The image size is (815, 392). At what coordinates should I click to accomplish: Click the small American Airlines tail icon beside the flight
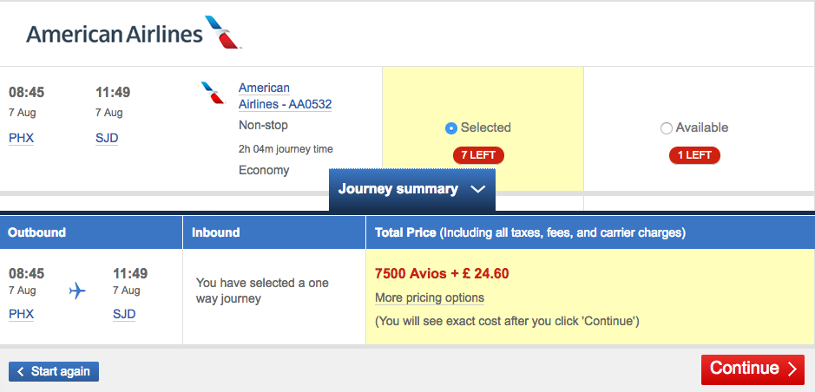(x=212, y=93)
